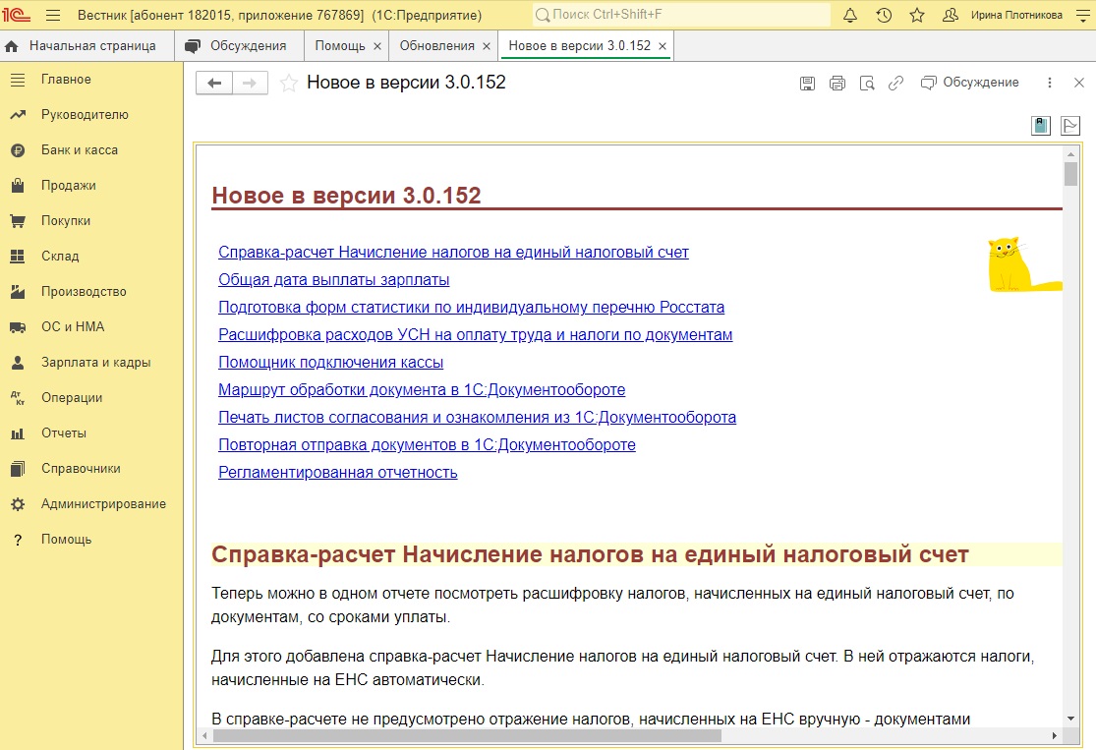Open Операции section
Image resolution: width=1096 pixels, height=750 pixels.
coord(91,398)
